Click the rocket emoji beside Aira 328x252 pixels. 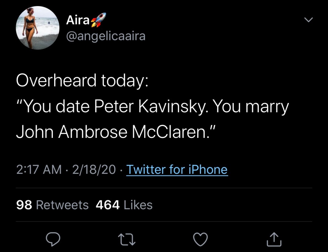point(98,21)
